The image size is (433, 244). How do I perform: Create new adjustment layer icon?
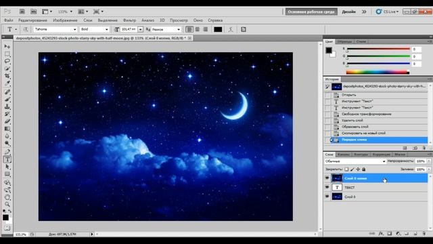pos(398,234)
